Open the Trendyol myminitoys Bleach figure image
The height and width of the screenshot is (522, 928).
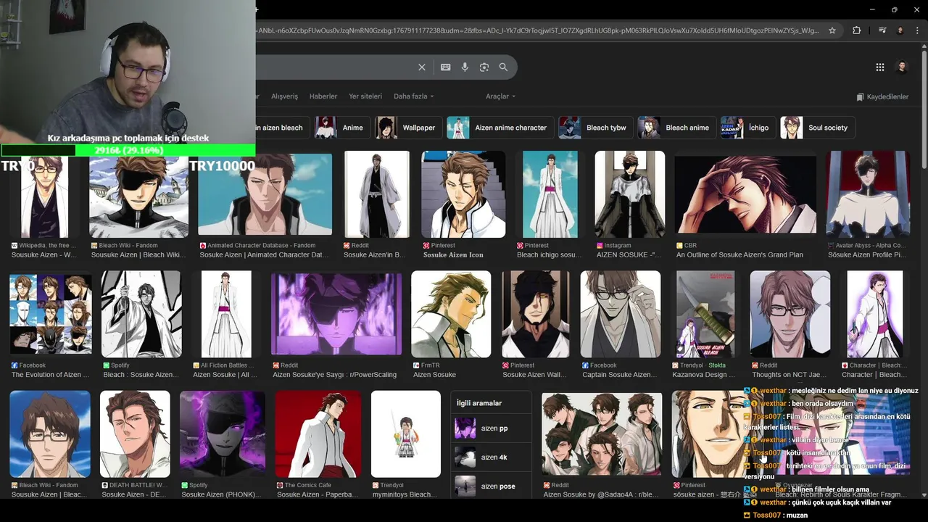(x=406, y=434)
